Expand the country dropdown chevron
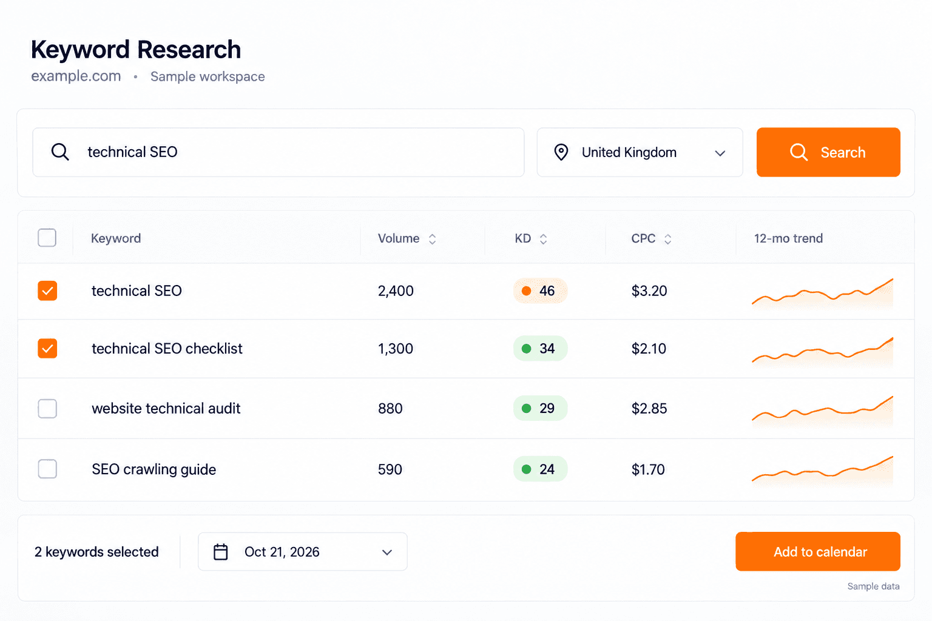The height and width of the screenshot is (621, 932). point(720,153)
